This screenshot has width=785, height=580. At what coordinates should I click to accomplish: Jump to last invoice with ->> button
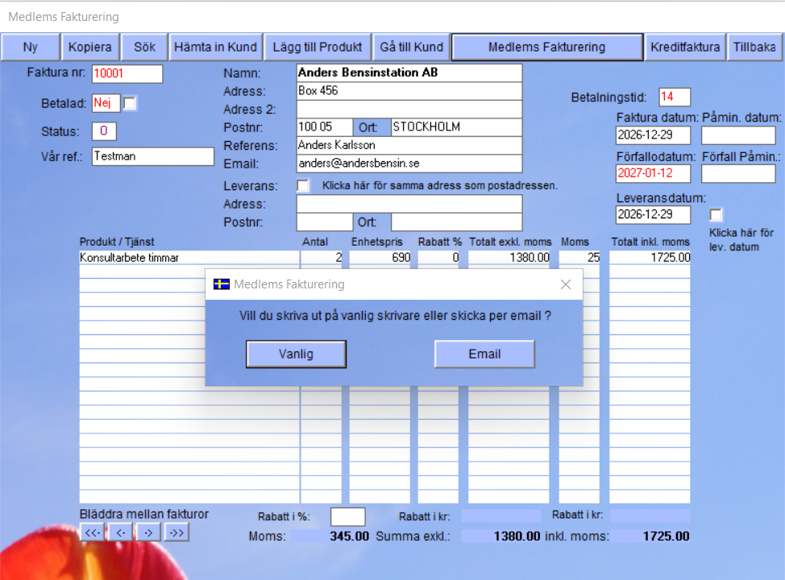tap(177, 532)
